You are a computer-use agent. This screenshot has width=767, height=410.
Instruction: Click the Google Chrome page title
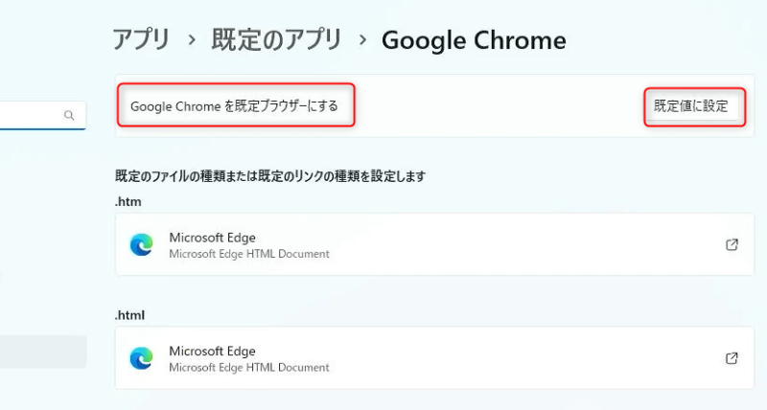(x=474, y=40)
